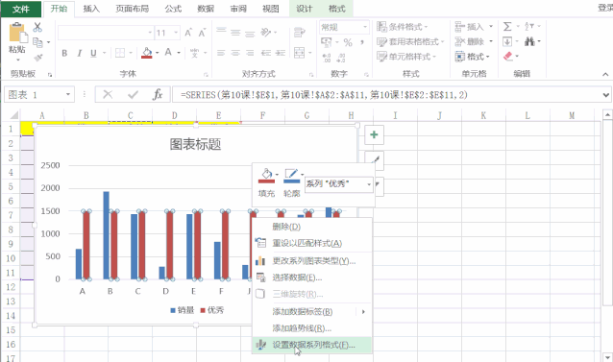This screenshot has width=613, height=362.
Task: Open the Name Box dropdown arrow
Action: [68, 94]
